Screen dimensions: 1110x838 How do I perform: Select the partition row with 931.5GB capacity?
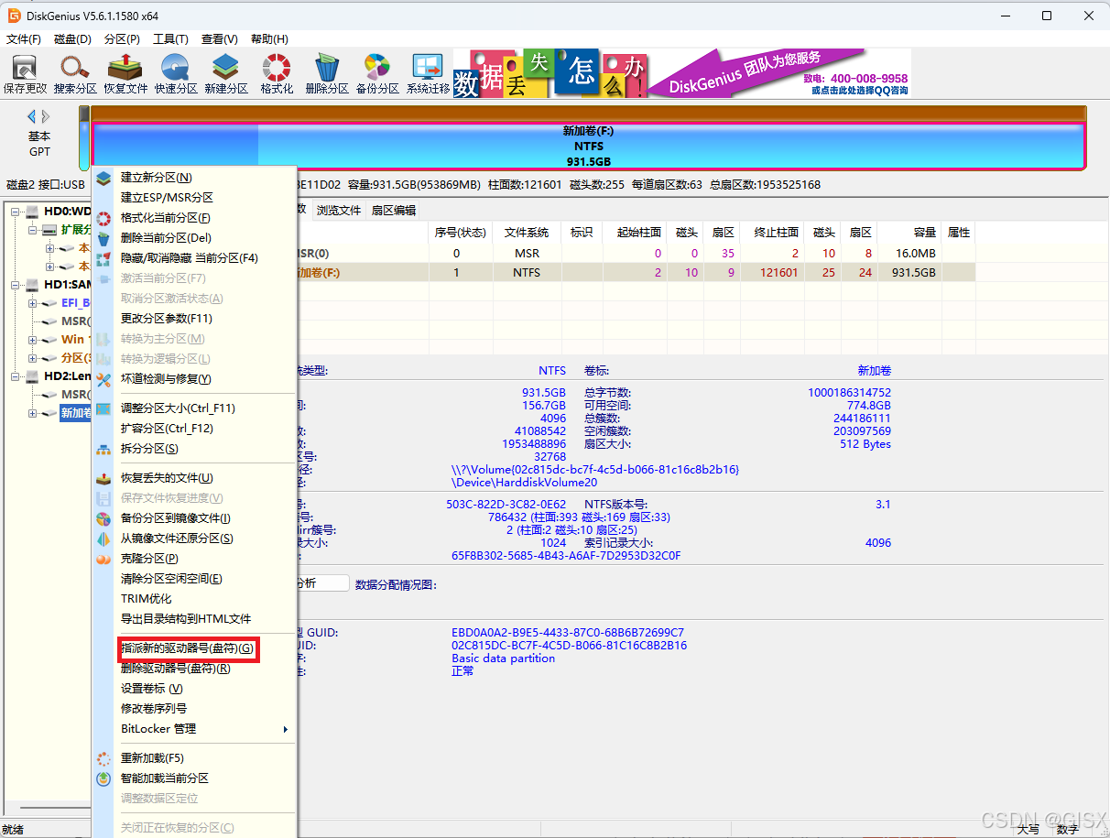click(x=637, y=273)
